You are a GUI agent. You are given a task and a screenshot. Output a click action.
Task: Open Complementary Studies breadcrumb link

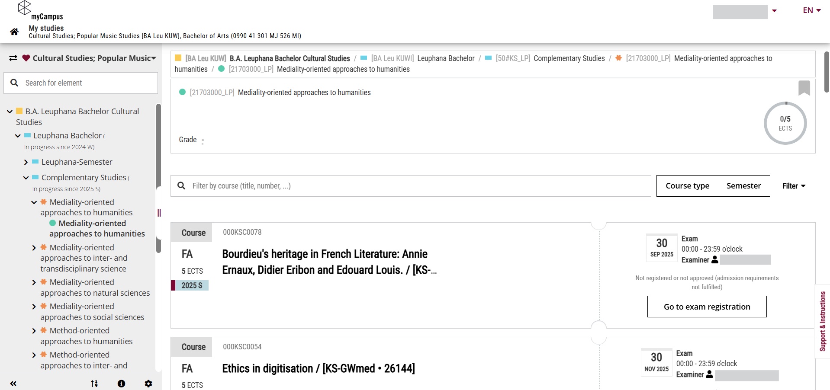pyautogui.click(x=569, y=58)
